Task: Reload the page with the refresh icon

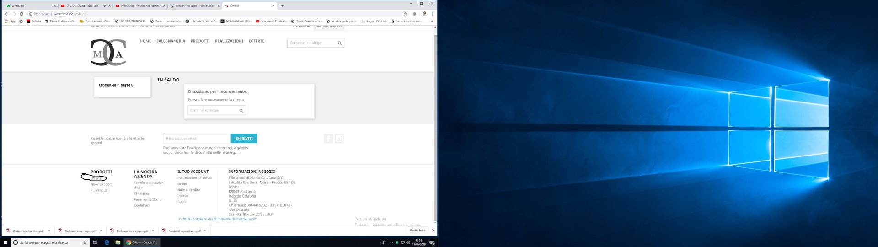Action: point(21,14)
